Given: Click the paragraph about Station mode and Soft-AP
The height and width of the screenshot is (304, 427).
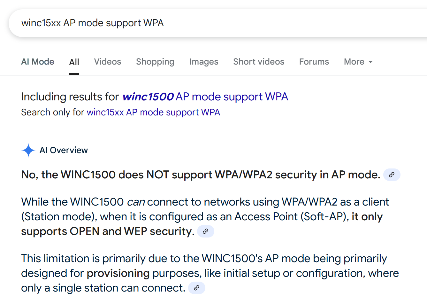Looking at the screenshot, I should point(205,217).
